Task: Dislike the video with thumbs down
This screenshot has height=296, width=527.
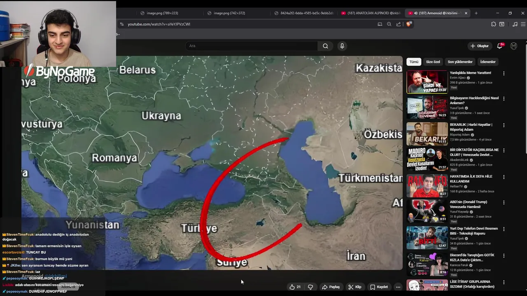Action: point(310,287)
